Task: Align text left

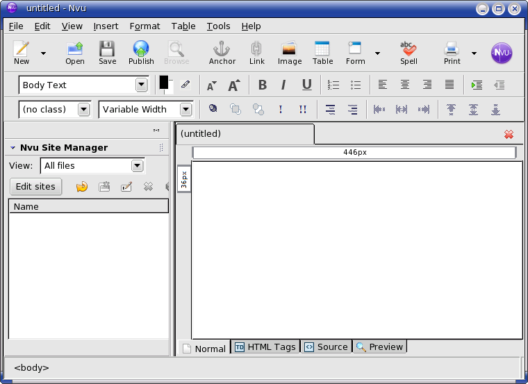Action: 382,85
